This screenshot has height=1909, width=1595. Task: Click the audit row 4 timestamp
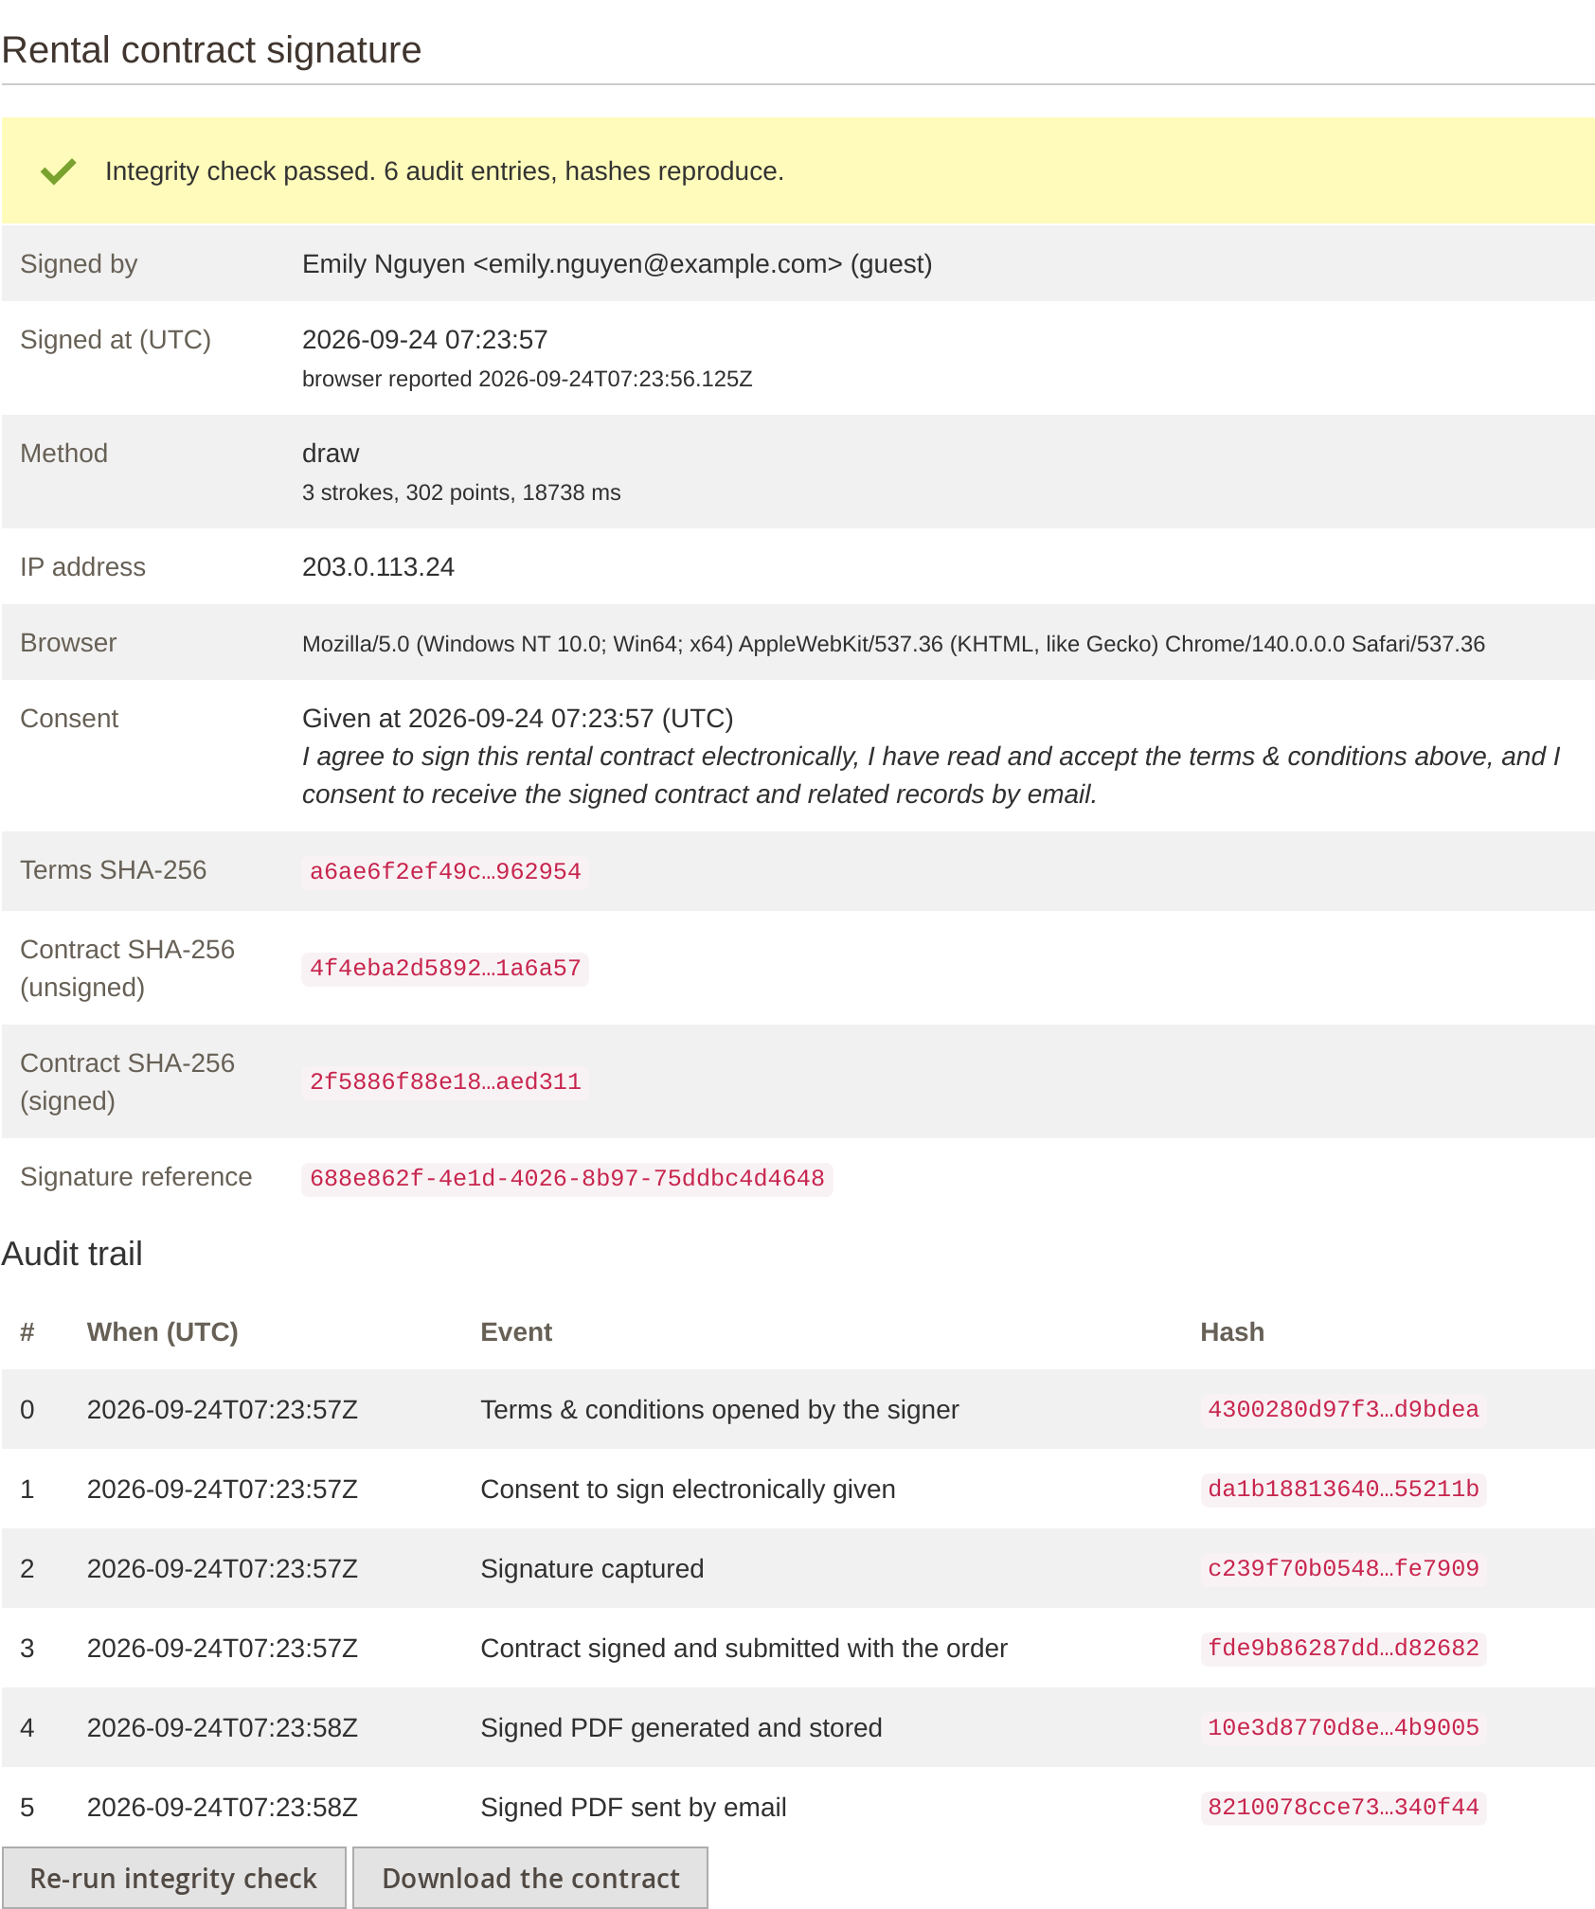(x=223, y=1728)
